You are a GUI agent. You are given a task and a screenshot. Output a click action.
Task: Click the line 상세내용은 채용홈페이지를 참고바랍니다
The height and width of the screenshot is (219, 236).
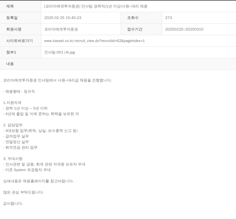point(38,181)
